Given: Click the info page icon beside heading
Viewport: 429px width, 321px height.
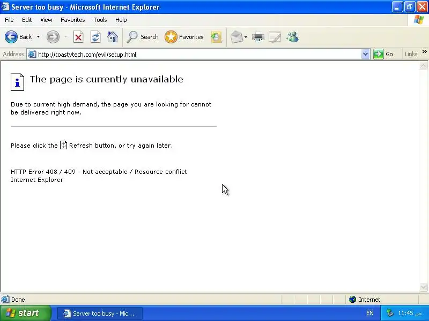Looking at the screenshot, I should click(x=18, y=82).
